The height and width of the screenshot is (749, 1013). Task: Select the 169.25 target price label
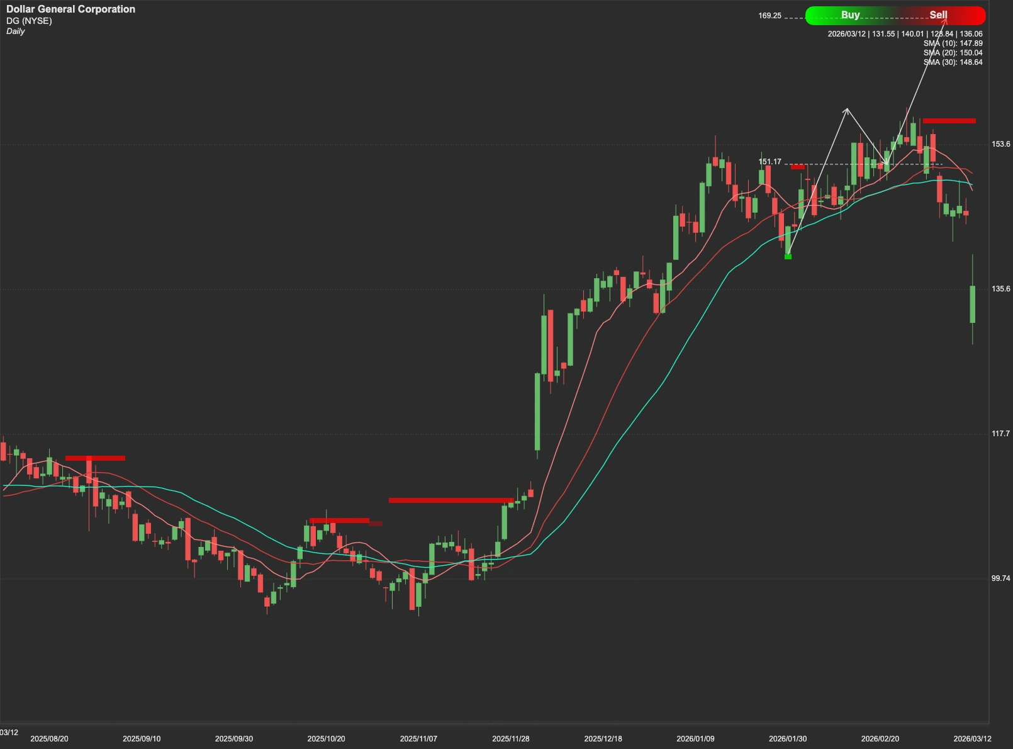[x=770, y=16]
